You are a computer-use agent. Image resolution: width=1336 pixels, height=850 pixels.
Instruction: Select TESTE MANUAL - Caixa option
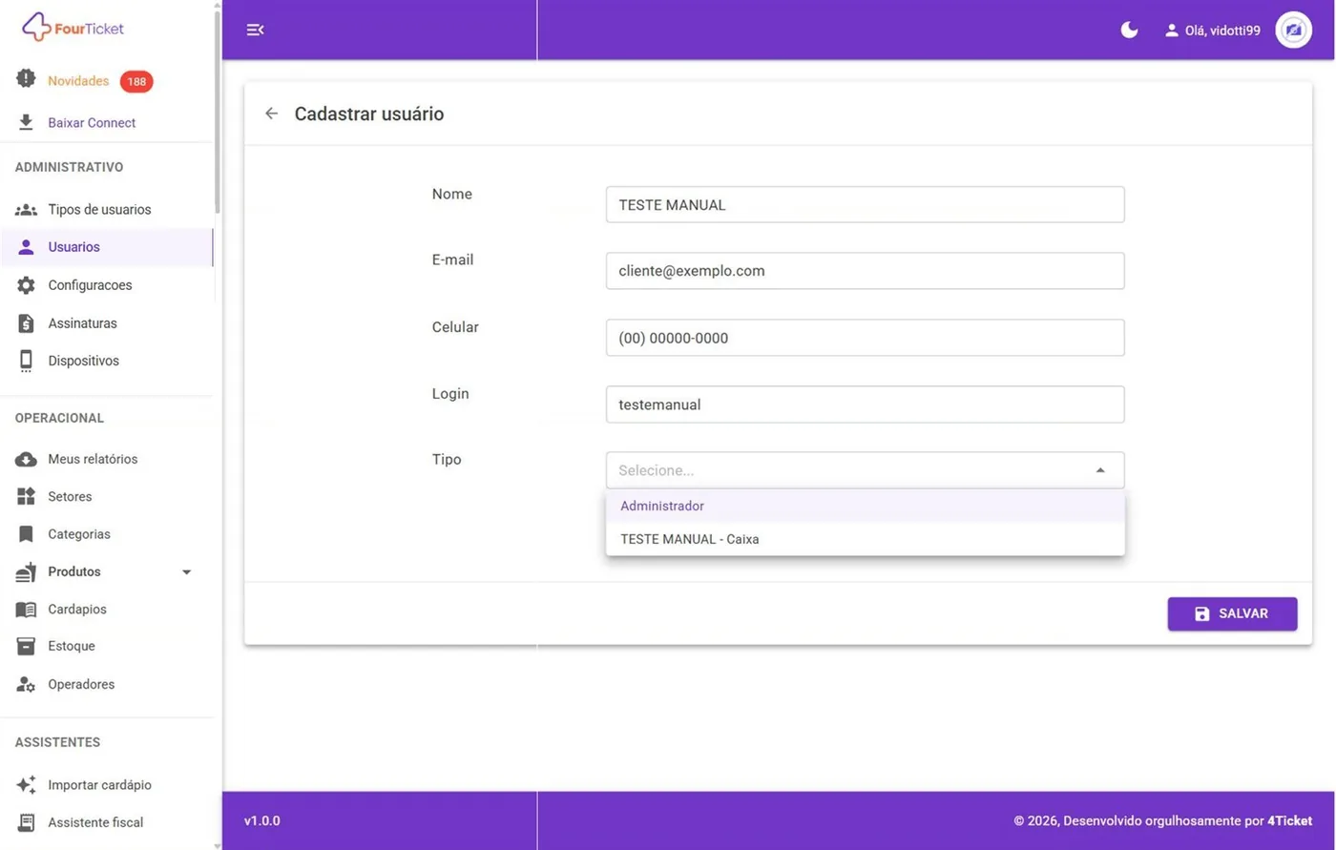point(866,539)
